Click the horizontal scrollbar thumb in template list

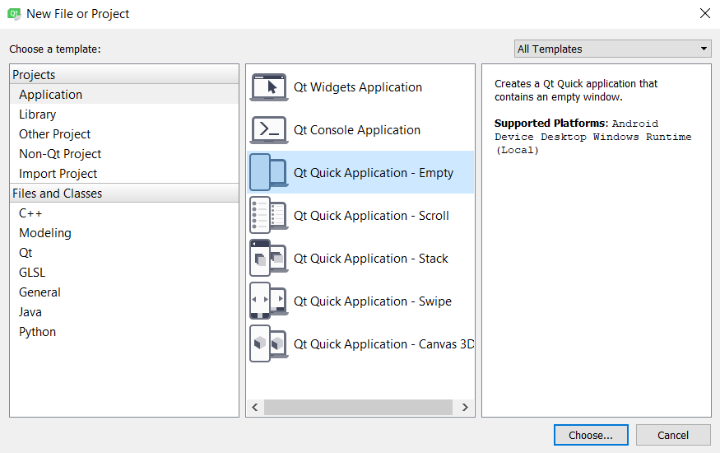click(x=358, y=407)
